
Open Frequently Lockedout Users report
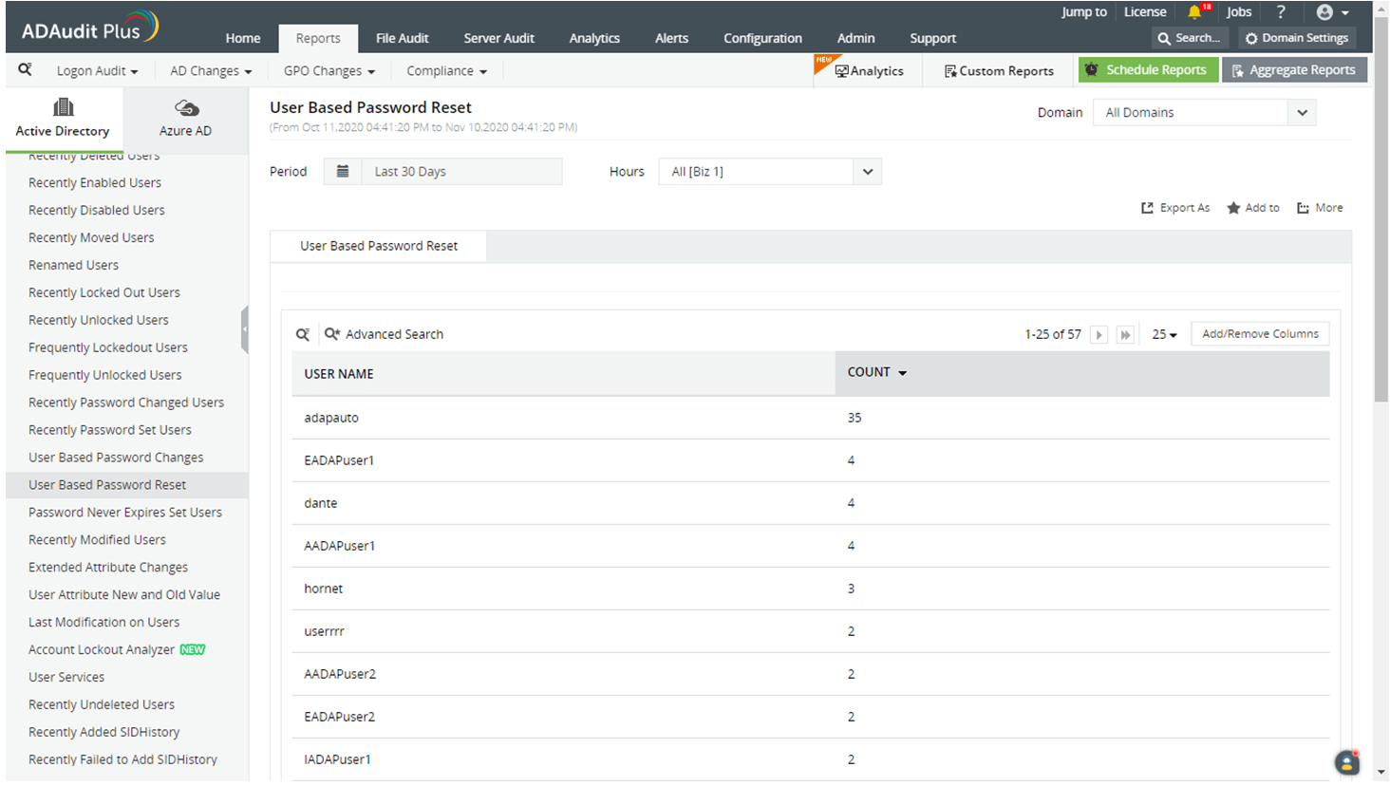coord(108,347)
